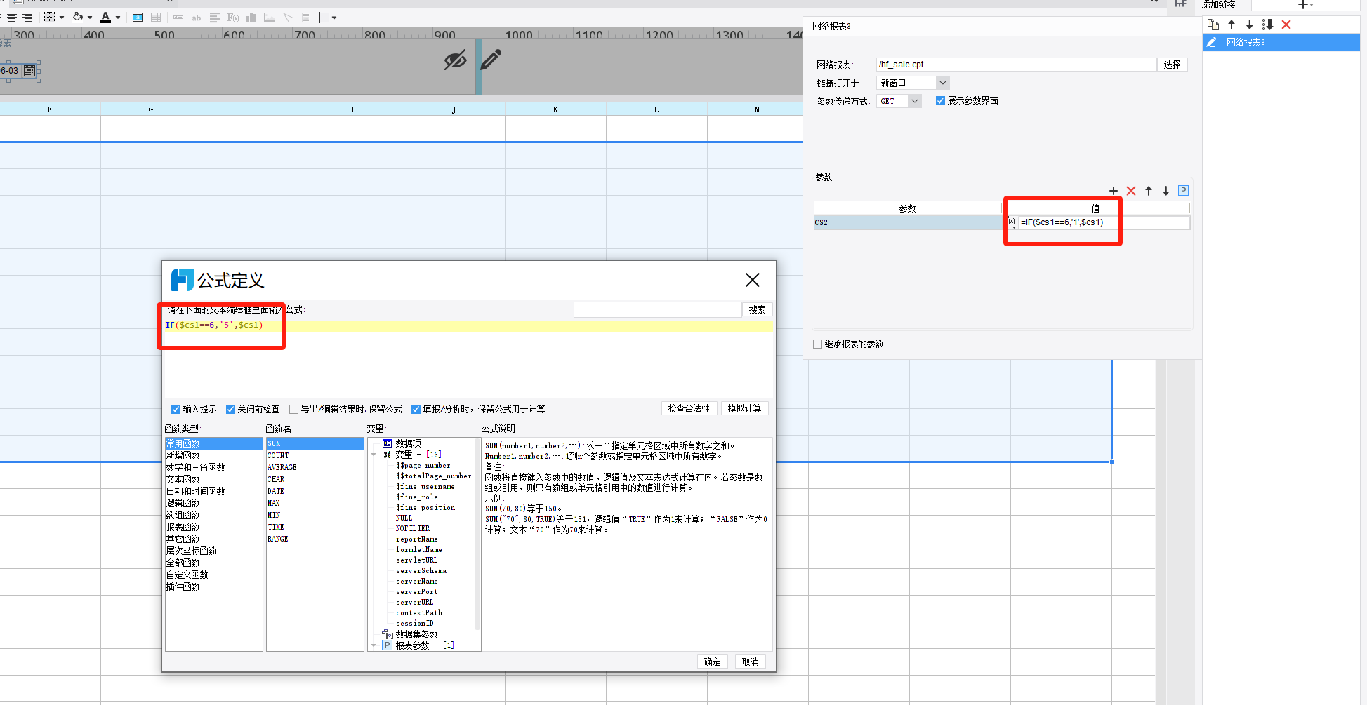Open border style dropdown arrow
This screenshot has width=1367, height=705.
click(61, 18)
